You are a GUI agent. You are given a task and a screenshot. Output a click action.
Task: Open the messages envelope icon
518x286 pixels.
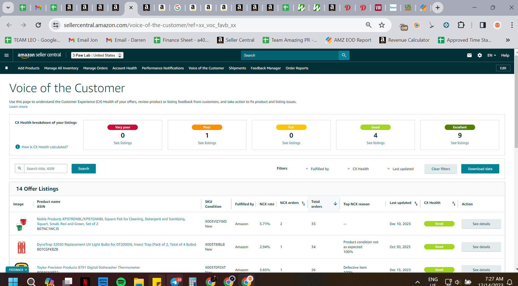(x=469, y=55)
